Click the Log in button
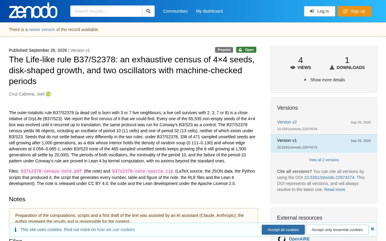The image size is (386, 241). click(x=319, y=11)
